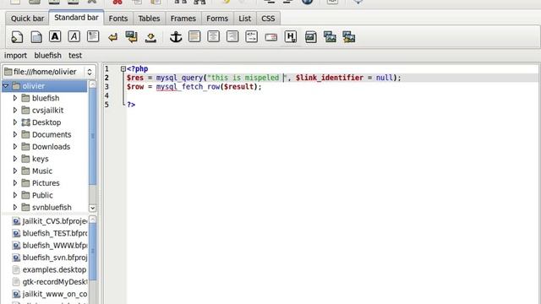541x304 pixels.
Task: Select the Pictures folder label
Action: point(46,183)
